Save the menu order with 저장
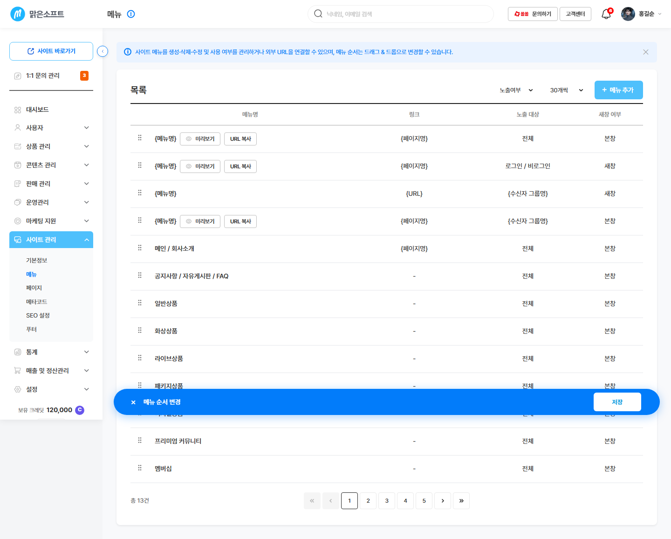Viewport: 671px width, 539px height. coord(617,402)
